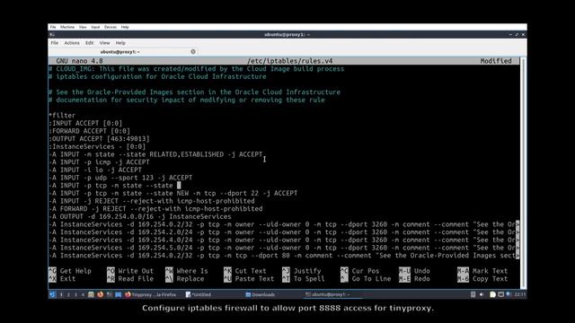Click the taskbar clock showing 22:11
The width and height of the screenshot is (575, 323).
pyautogui.click(x=519, y=294)
